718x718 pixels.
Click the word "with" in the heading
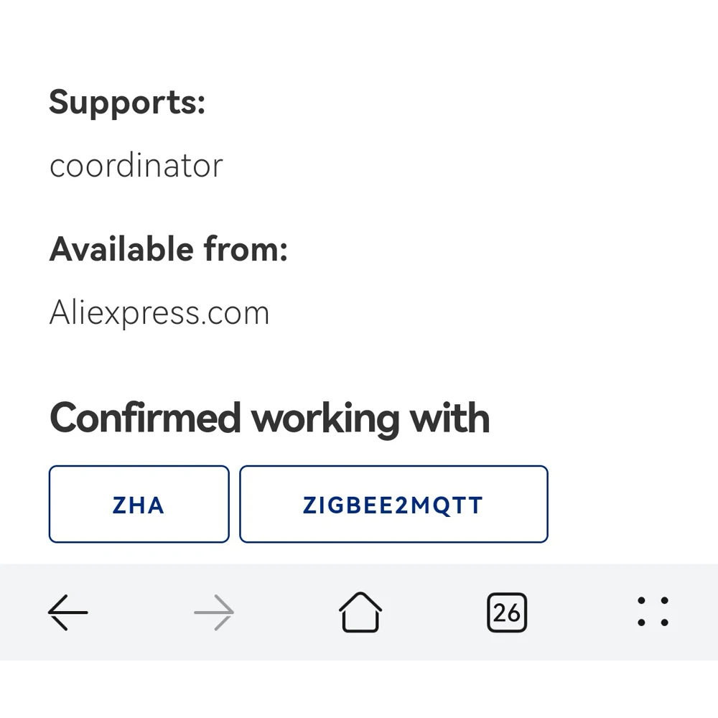(x=449, y=418)
